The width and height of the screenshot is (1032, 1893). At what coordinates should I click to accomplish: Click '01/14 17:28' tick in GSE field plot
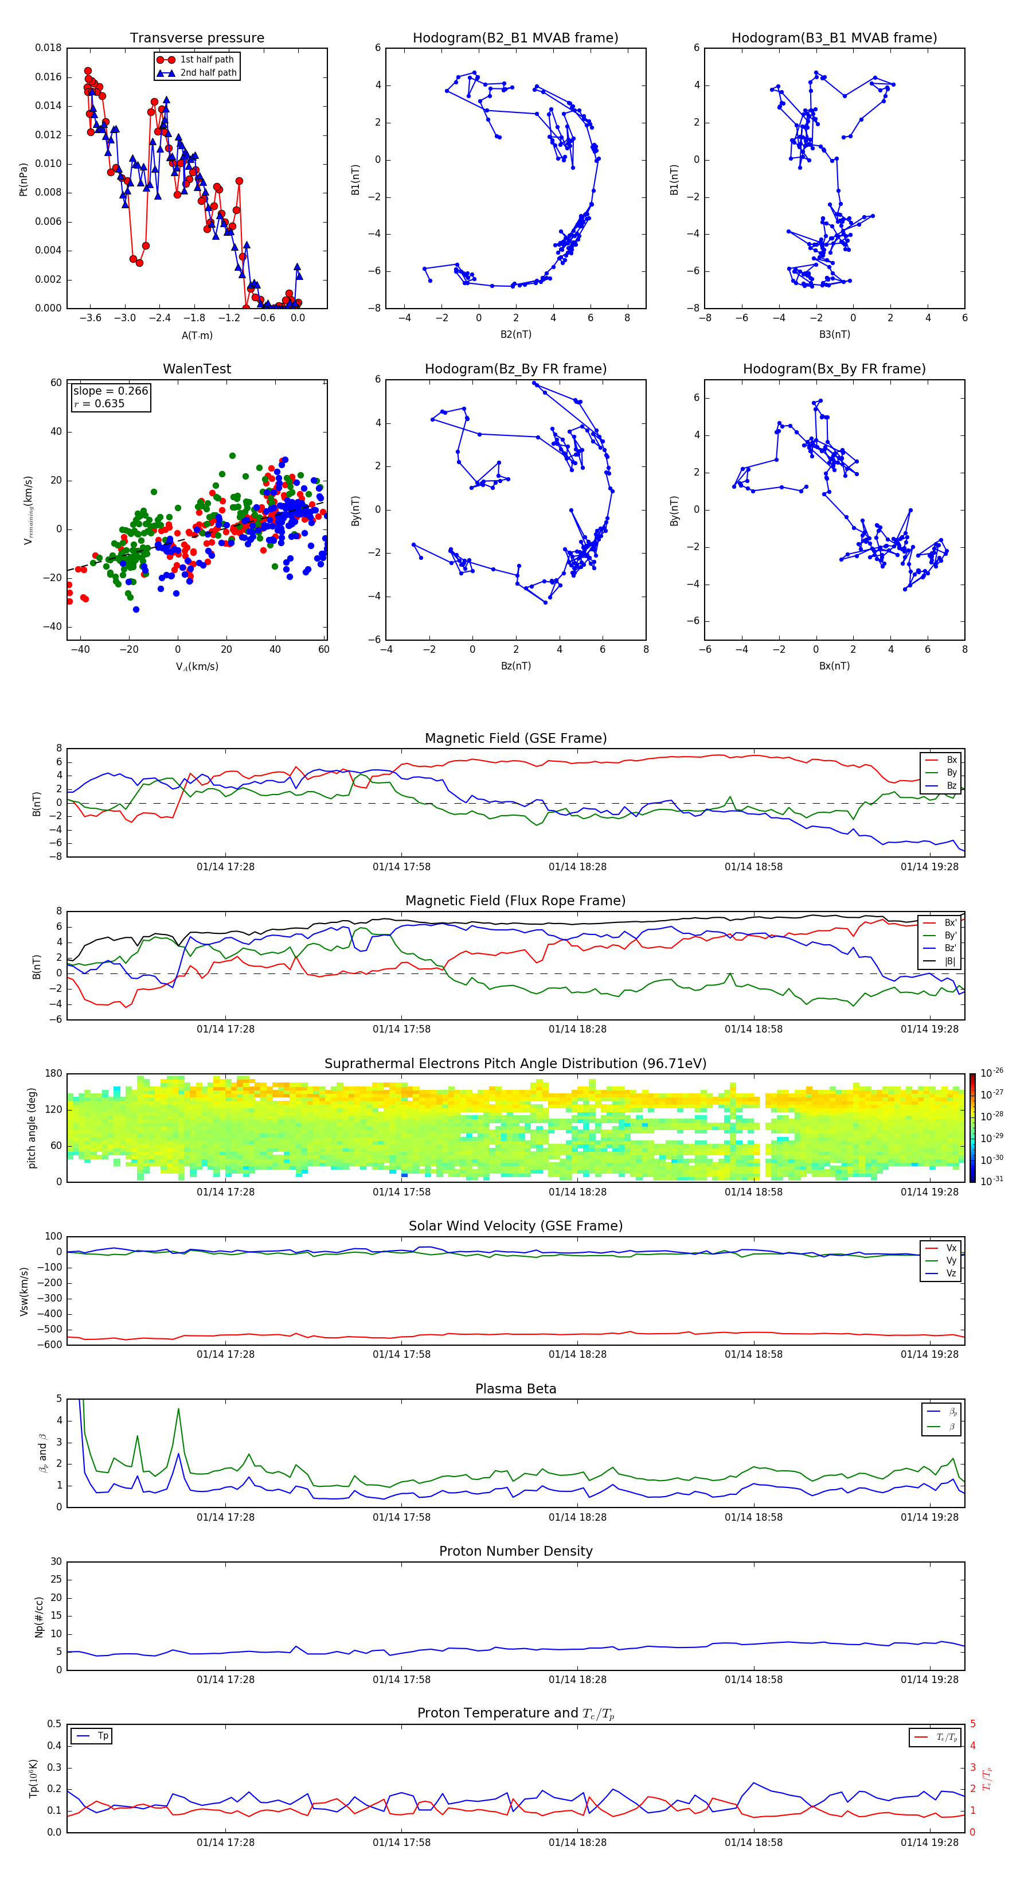click(x=225, y=867)
